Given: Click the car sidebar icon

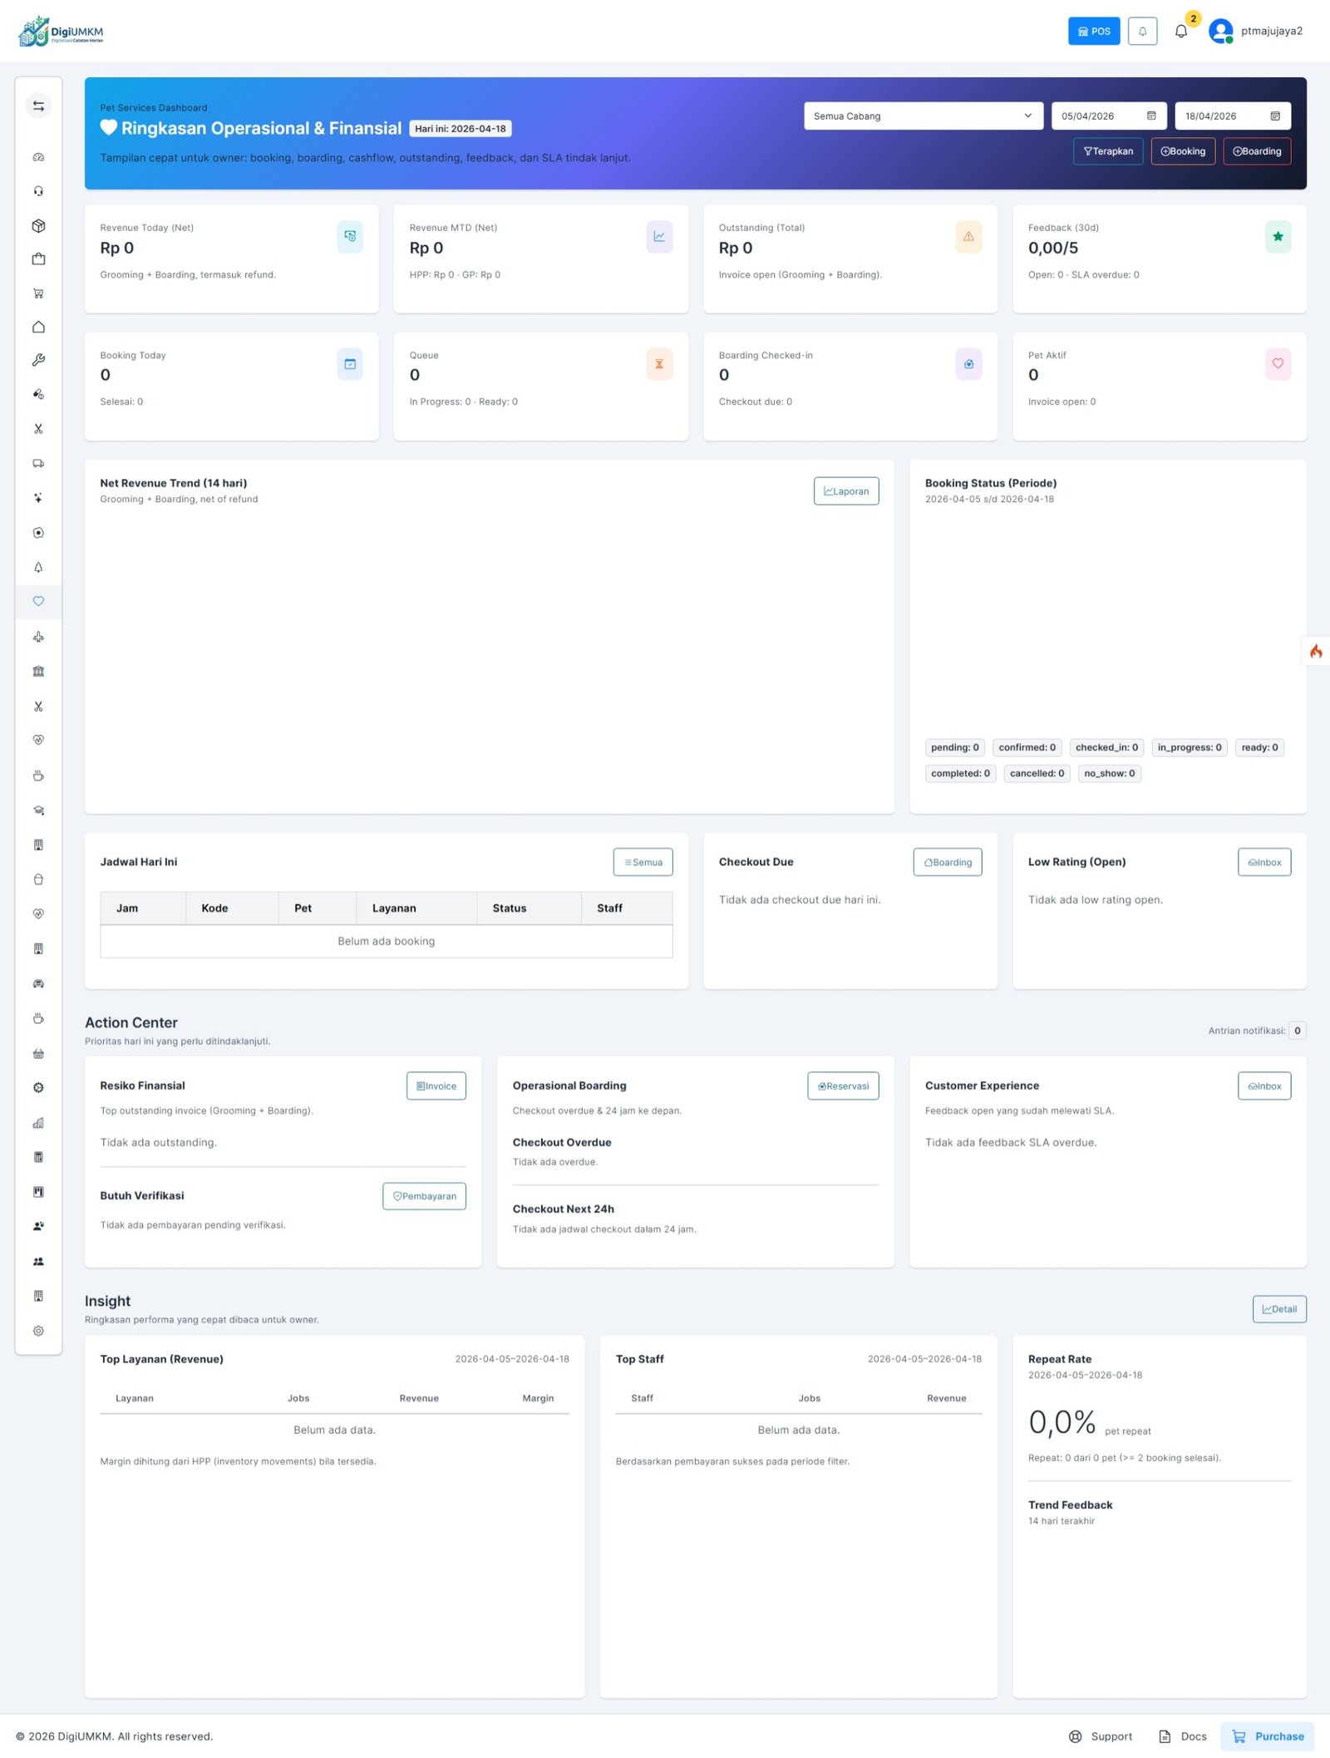Looking at the screenshot, I should pyautogui.click(x=38, y=983).
